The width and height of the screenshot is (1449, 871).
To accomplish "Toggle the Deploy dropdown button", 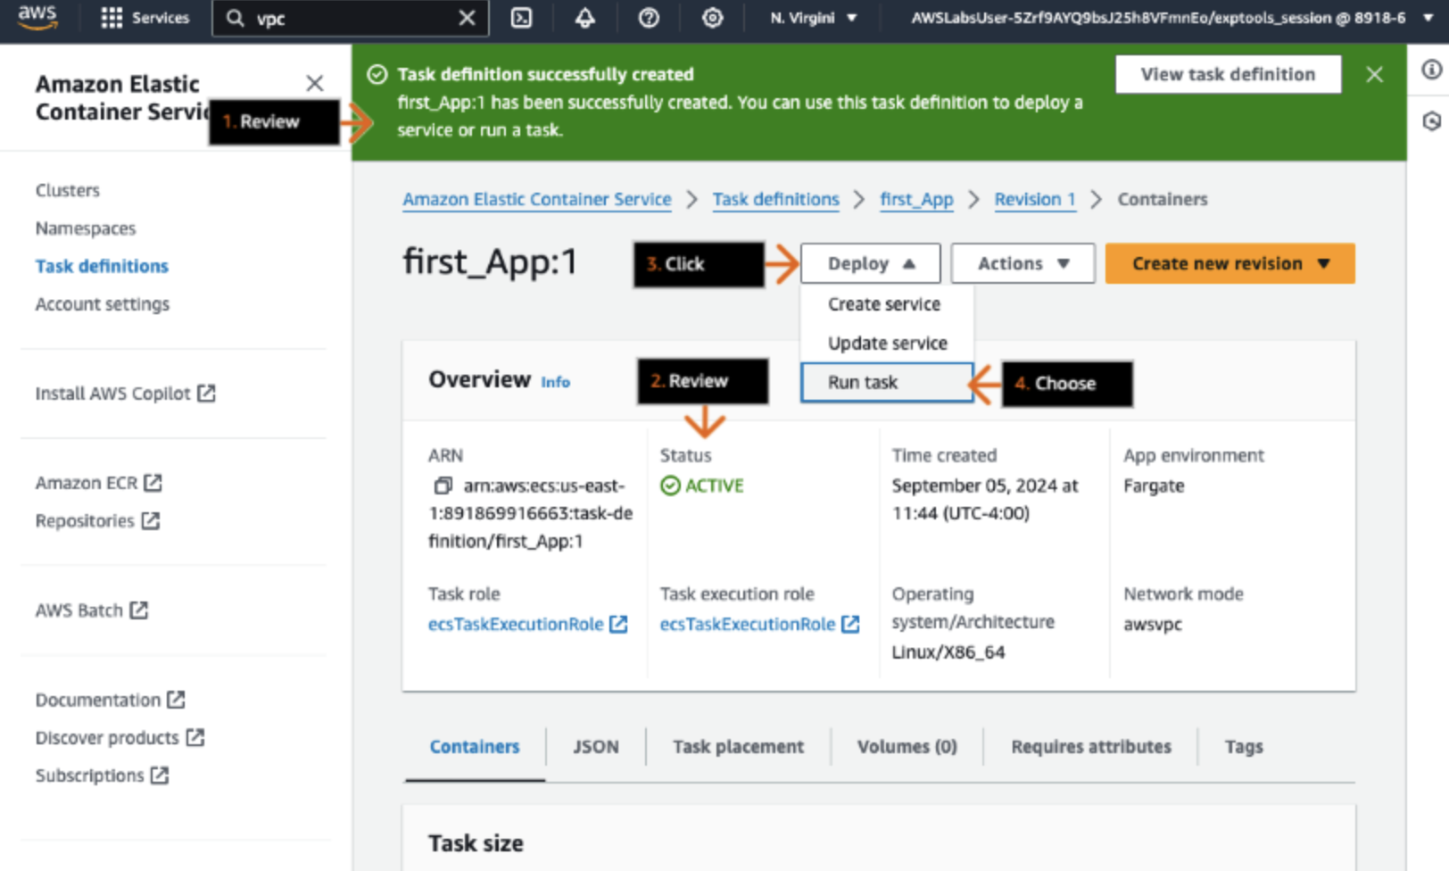I will (870, 263).
